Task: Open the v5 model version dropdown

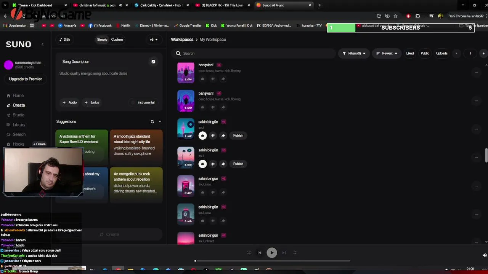Action: pyautogui.click(x=154, y=40)
